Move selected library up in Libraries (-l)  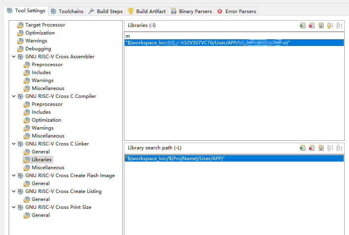pyautogui.click(x=330, y=26)
